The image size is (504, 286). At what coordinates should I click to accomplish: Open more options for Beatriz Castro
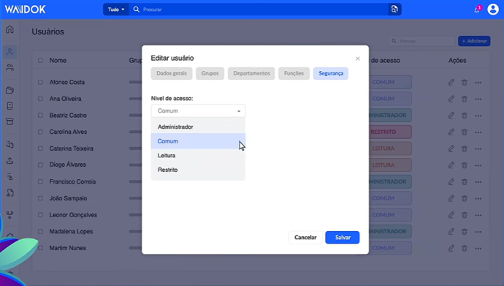pos(478,116)
